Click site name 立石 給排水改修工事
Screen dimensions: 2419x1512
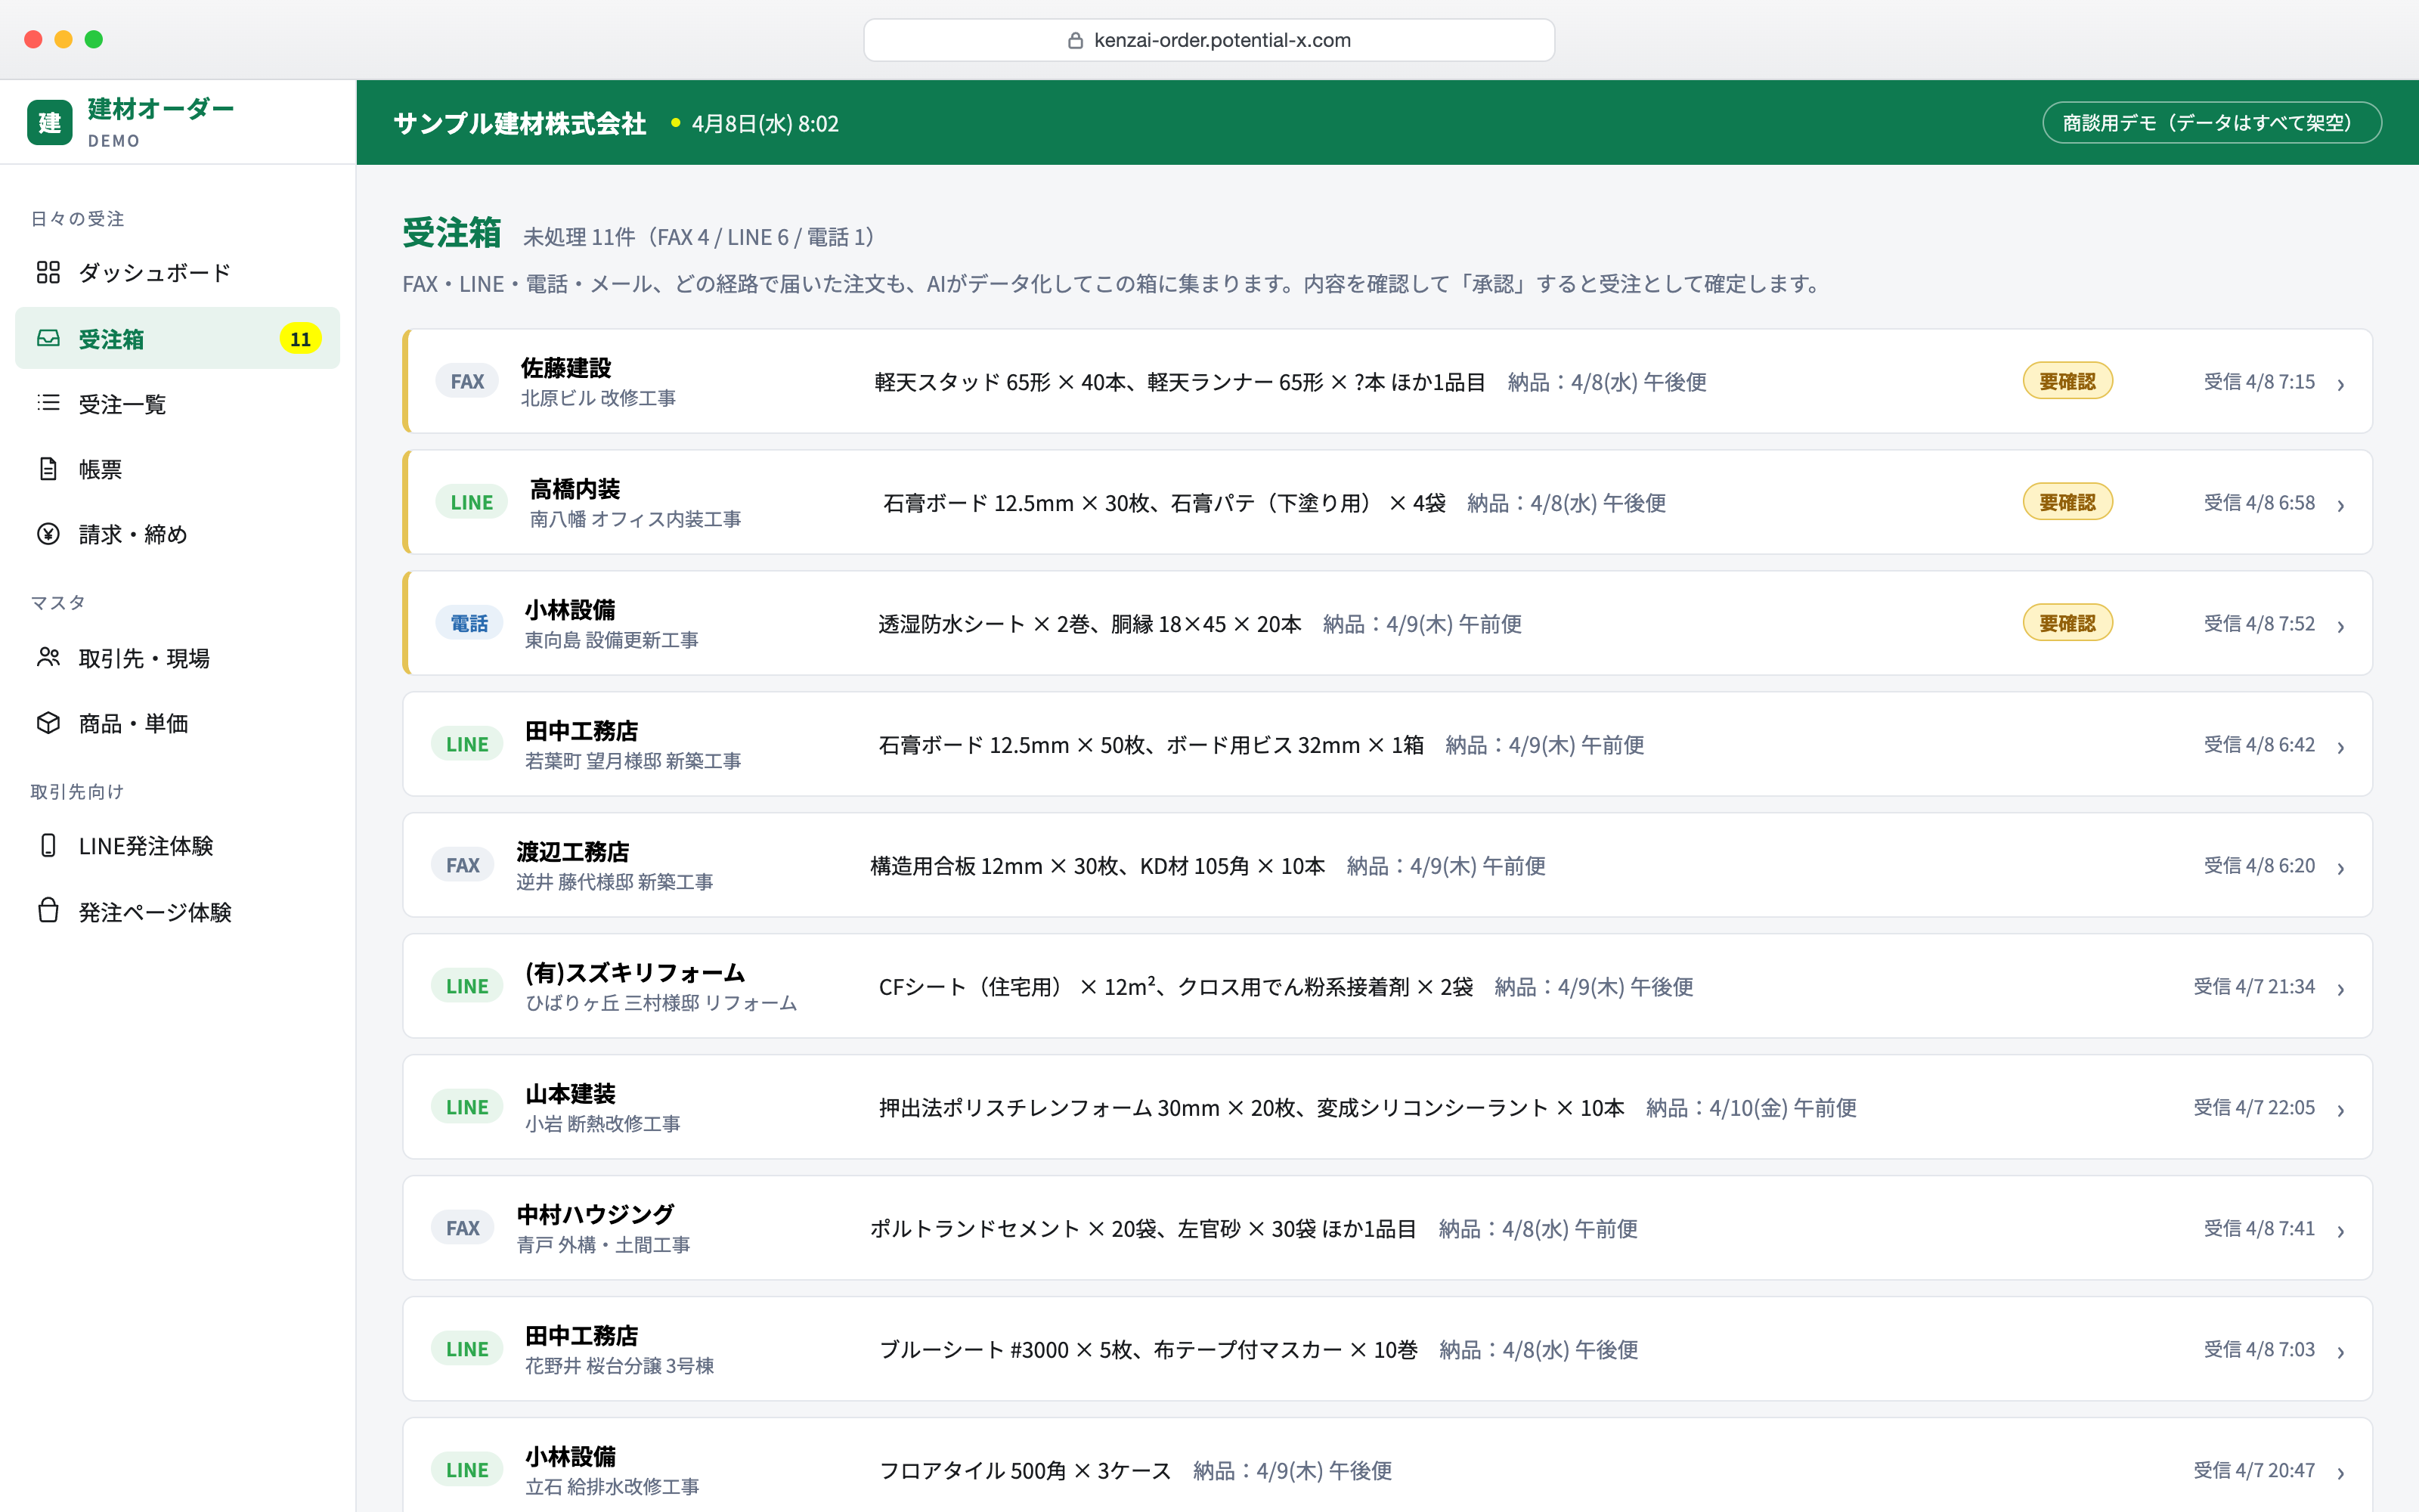pos(612,1487)
